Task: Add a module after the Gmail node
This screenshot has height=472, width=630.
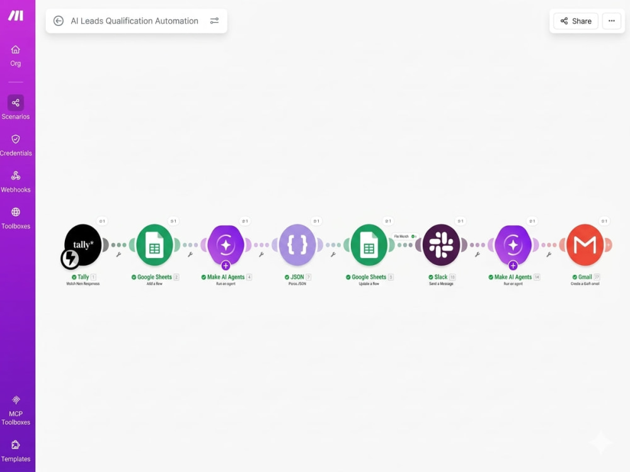Action: click(609, 245)
